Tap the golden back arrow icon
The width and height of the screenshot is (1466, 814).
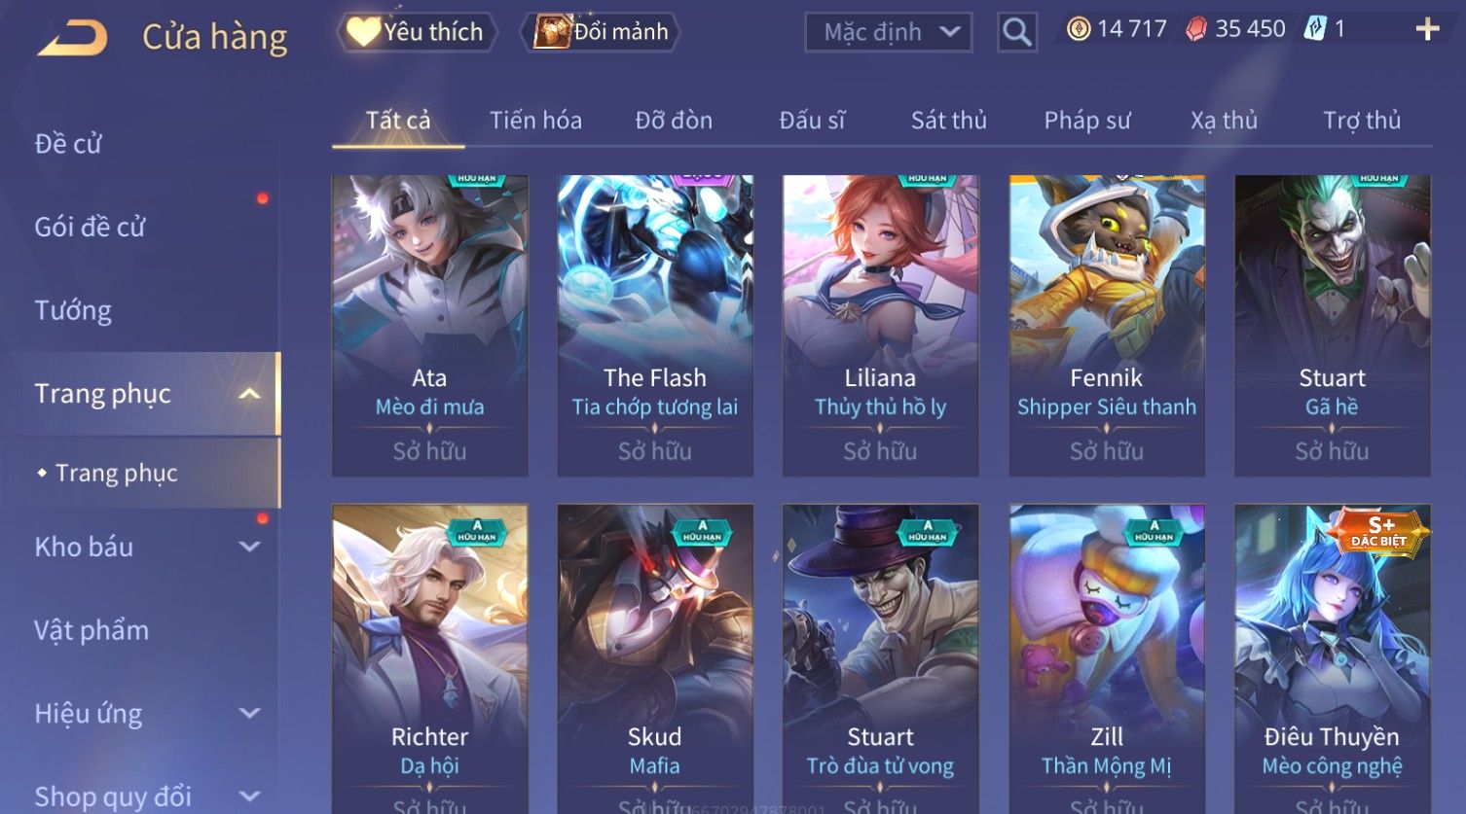[x=73, y=37]
